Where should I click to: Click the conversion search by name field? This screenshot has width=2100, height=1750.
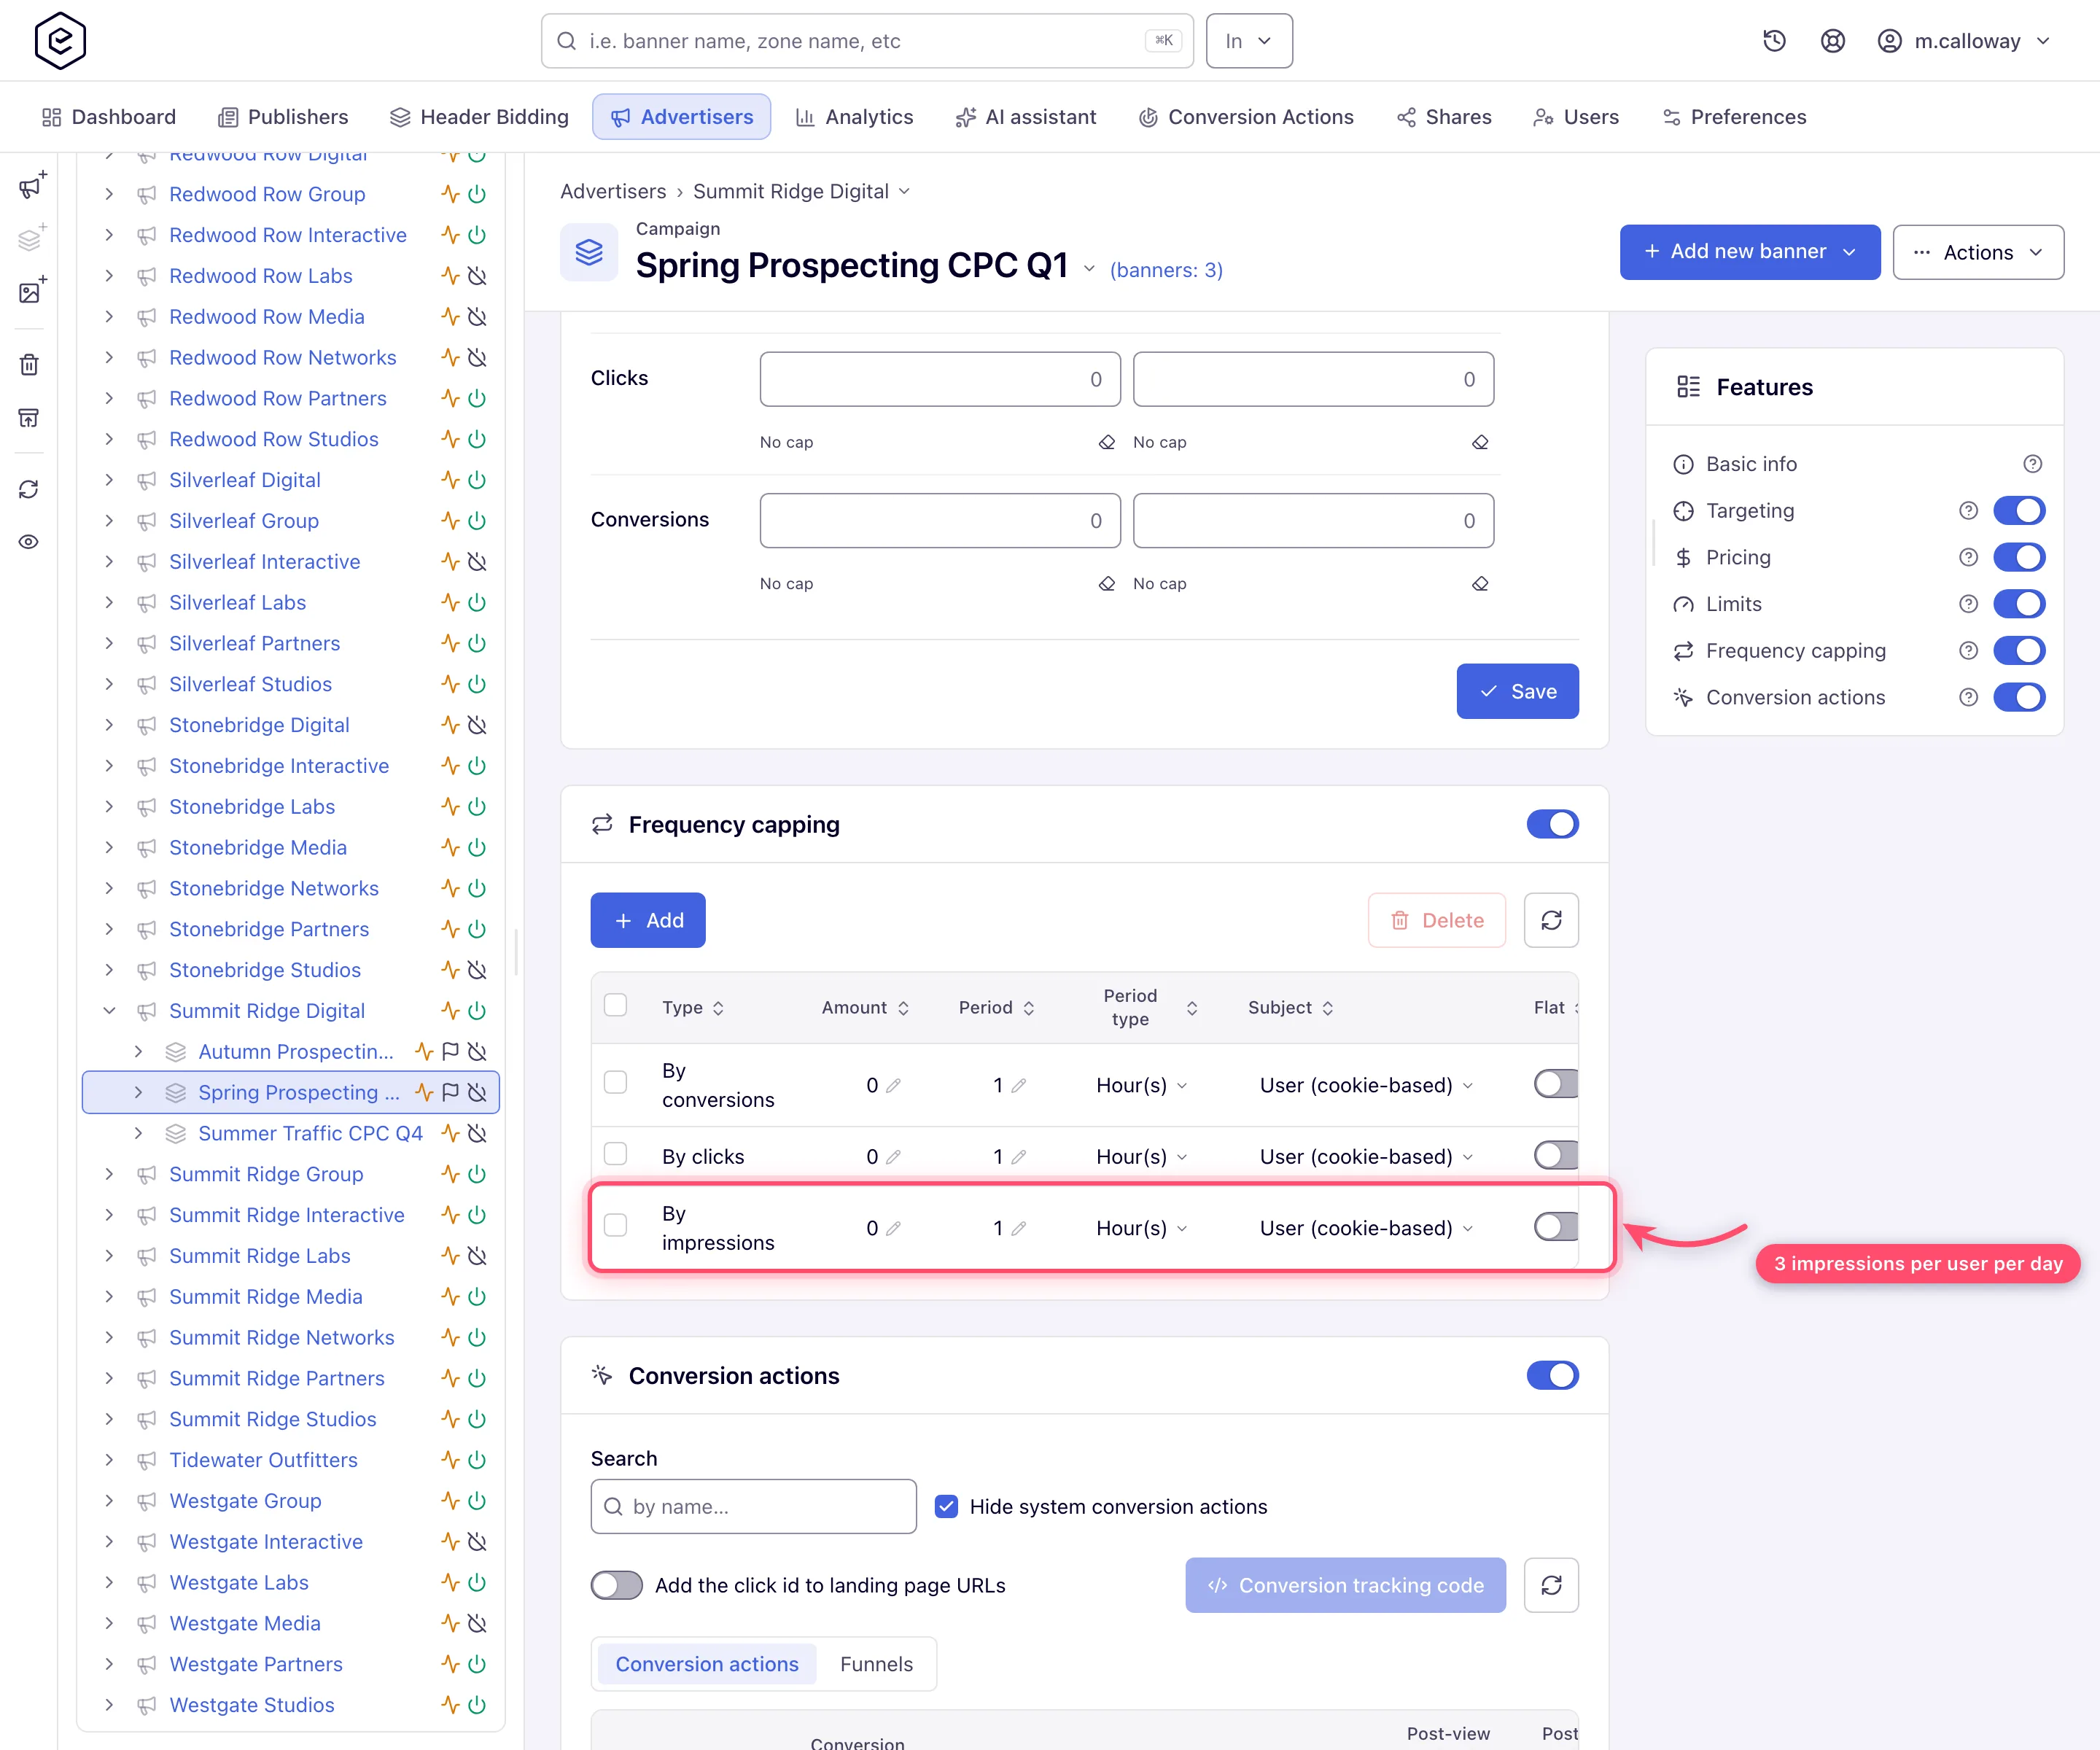pyautogui.click(x=753, y=1506)
